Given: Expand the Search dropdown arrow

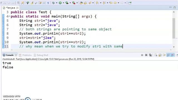Looking at the screenshot, I should pyautogui.click(x=93, y=3).
